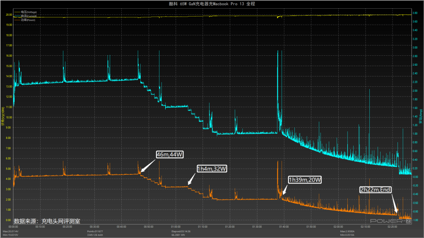This screenshot has height=238, width=424.
Task: Click the 00:00:00 time axis label
Action: click(x=13, y=227)
